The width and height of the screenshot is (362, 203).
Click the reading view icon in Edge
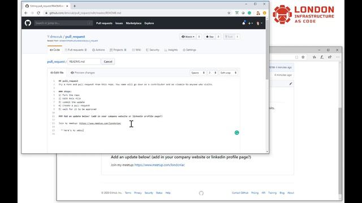[x=296, y=57]
